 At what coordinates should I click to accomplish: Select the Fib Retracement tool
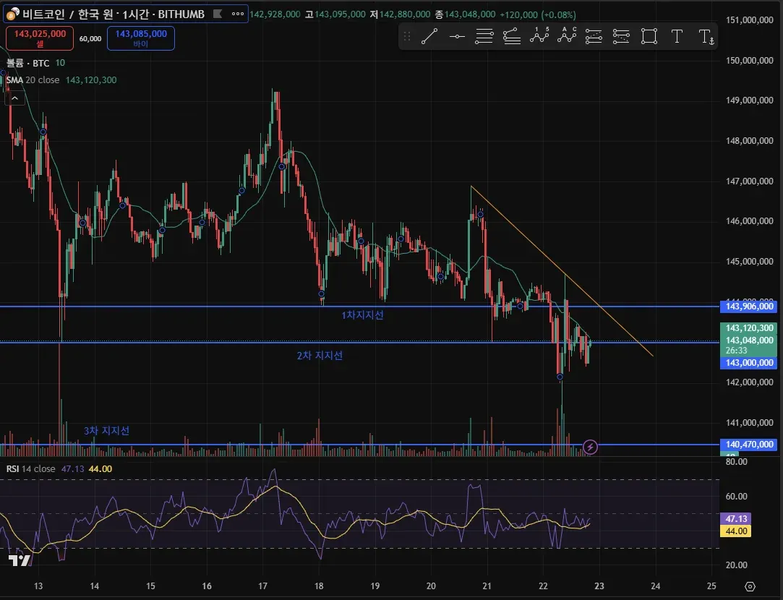(484, 36)
